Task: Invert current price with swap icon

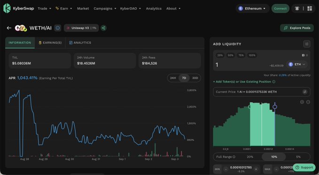Action: (x=305, y=92)
